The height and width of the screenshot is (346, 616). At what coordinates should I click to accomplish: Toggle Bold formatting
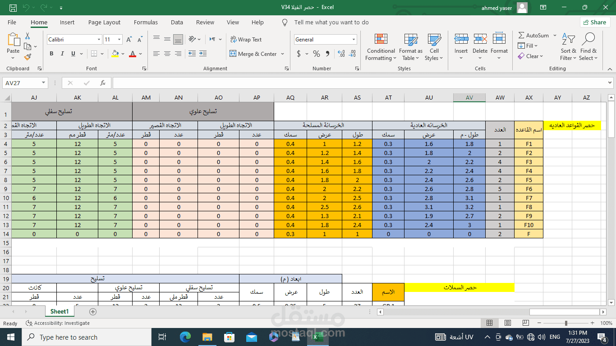point(51,54)
